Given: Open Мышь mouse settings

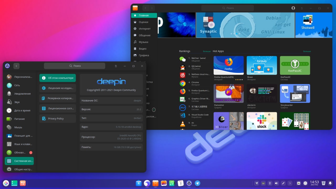Looking at the screenshot, I should [19, 127].
